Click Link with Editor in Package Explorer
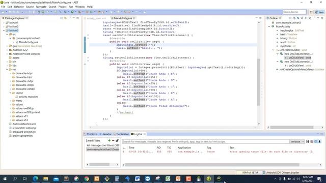The width and height of the screenshot is (326, 183). pyautogui.click(x=65, y=18)
